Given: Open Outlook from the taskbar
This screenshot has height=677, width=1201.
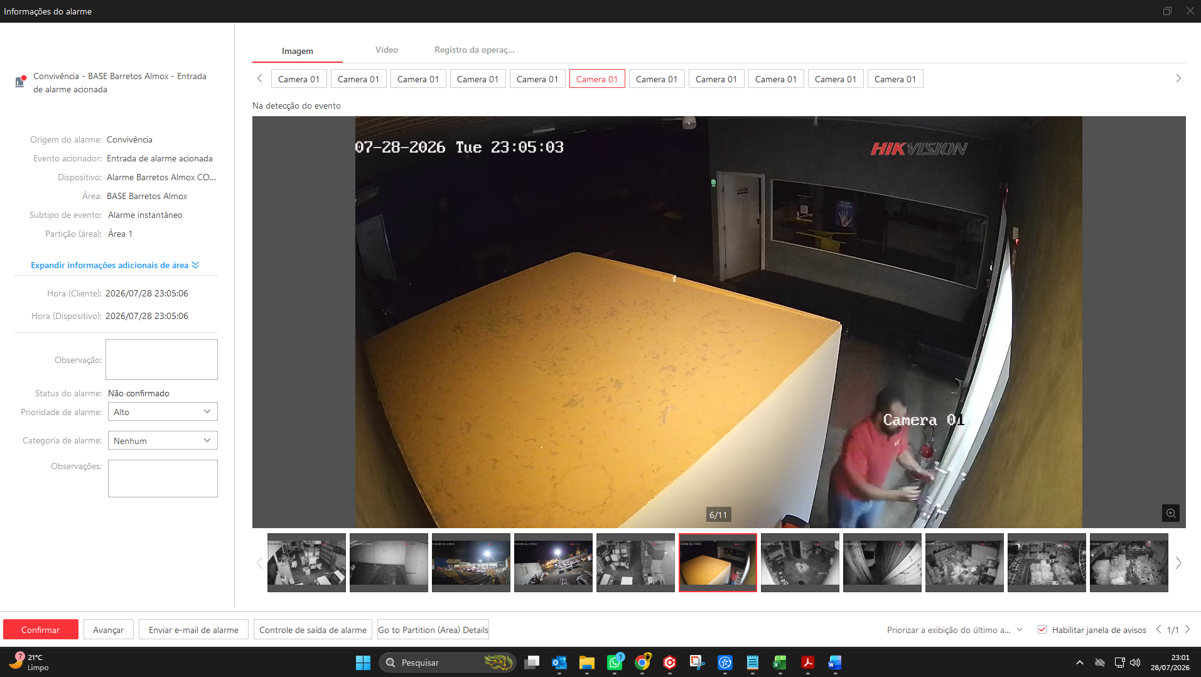Looking at the screenshot, I should pos(559,663).
